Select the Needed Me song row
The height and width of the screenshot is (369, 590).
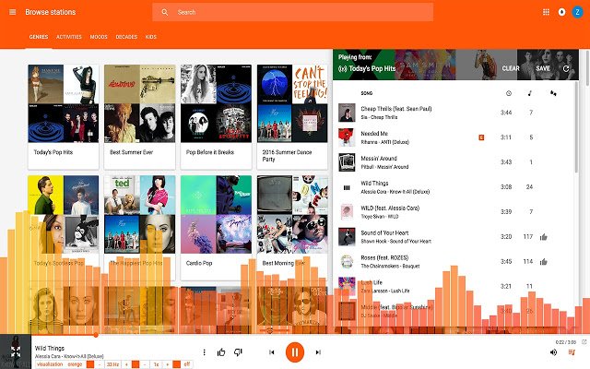coord(454,137)
